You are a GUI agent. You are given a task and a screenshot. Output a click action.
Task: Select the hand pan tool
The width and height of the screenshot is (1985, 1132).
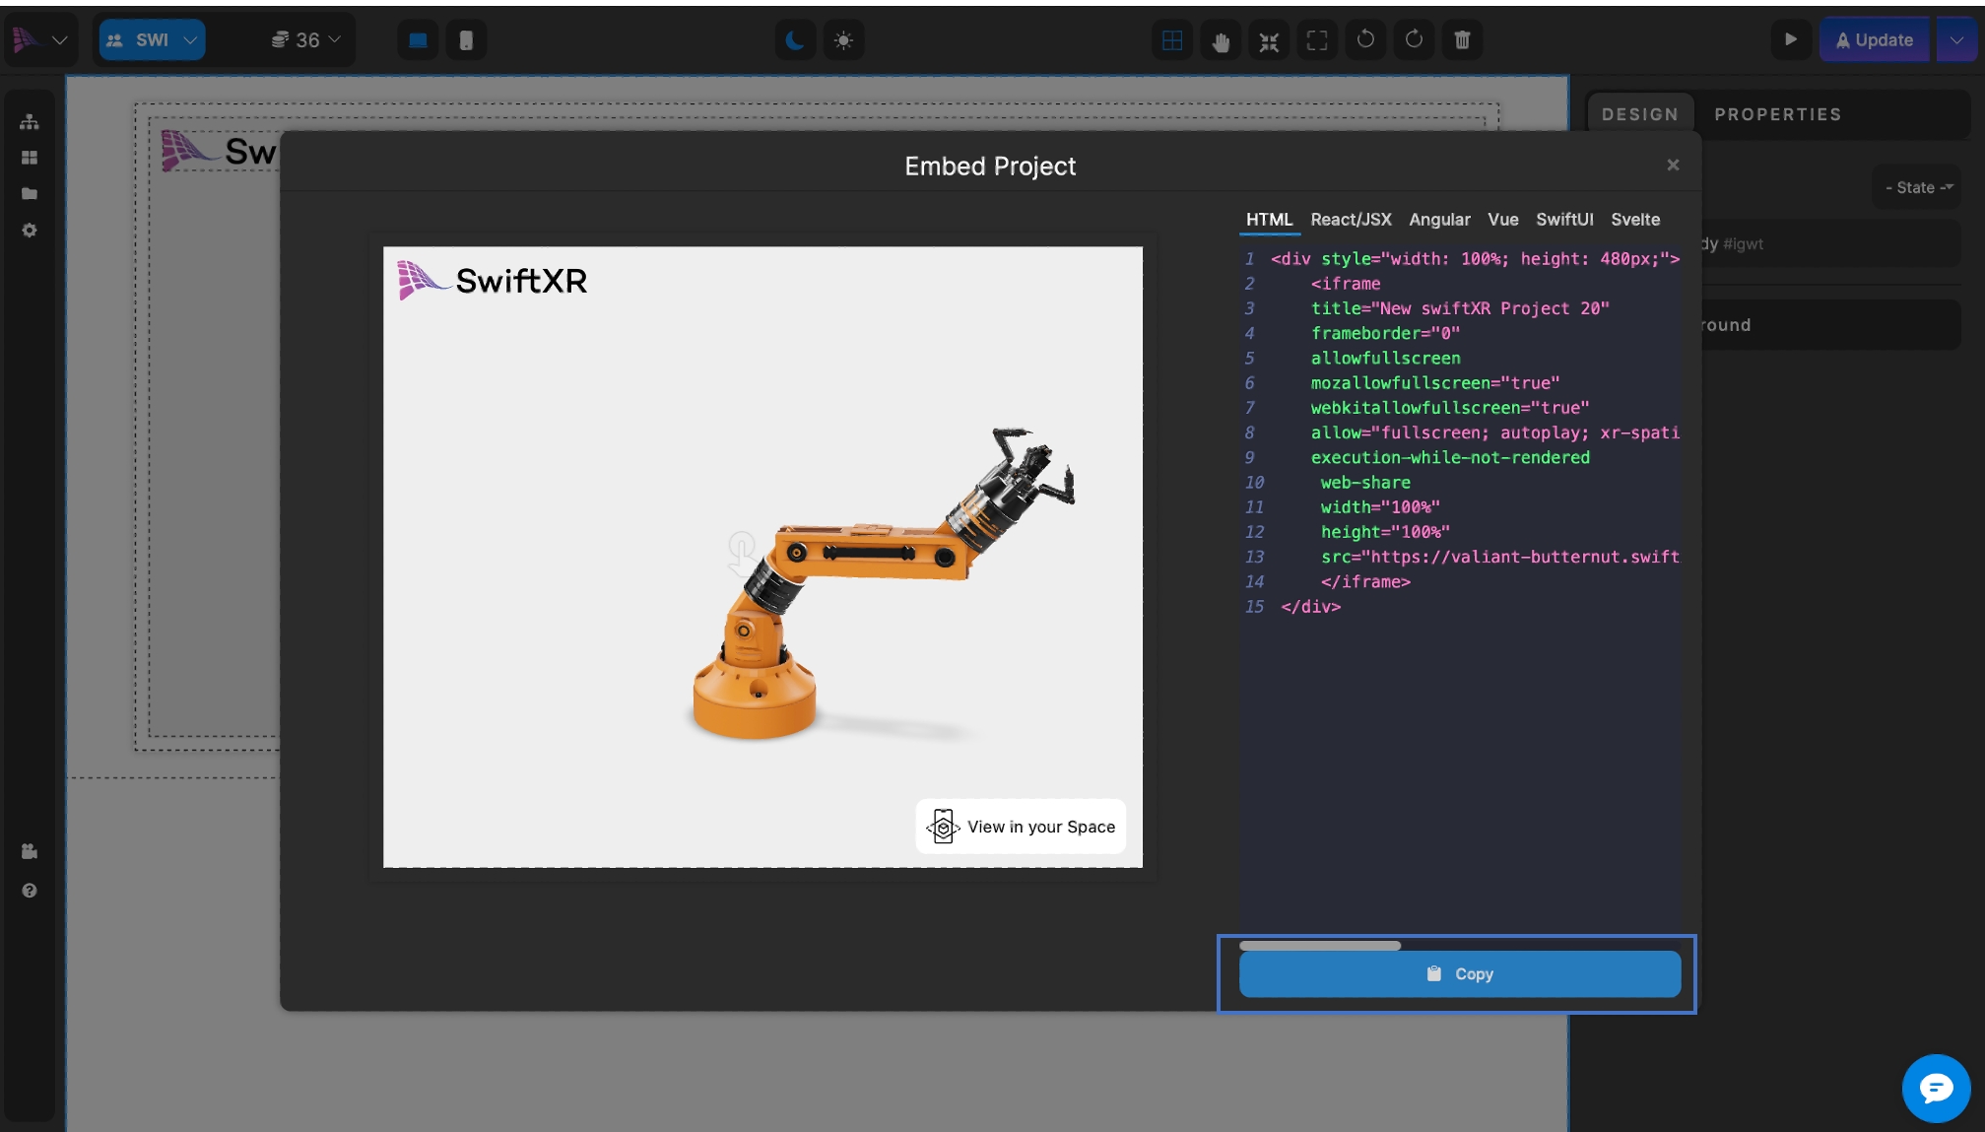[1221, 40]
